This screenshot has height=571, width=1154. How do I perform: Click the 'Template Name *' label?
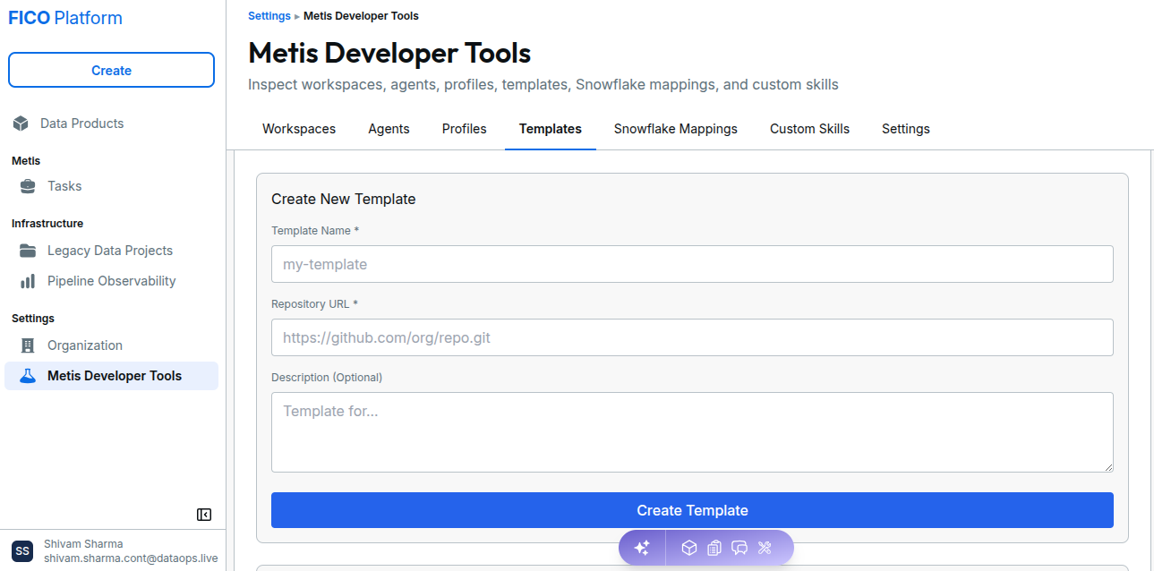point(315,231)
